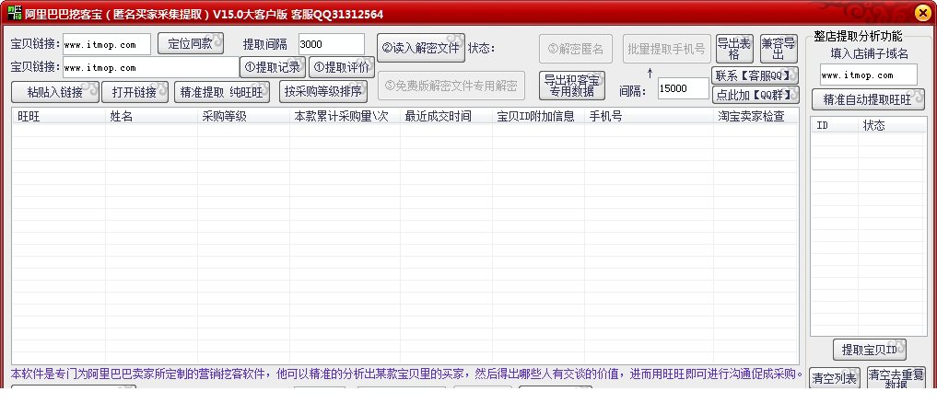Click 清空列表 button
Screen dimensions: 937x403
point(834,378)
